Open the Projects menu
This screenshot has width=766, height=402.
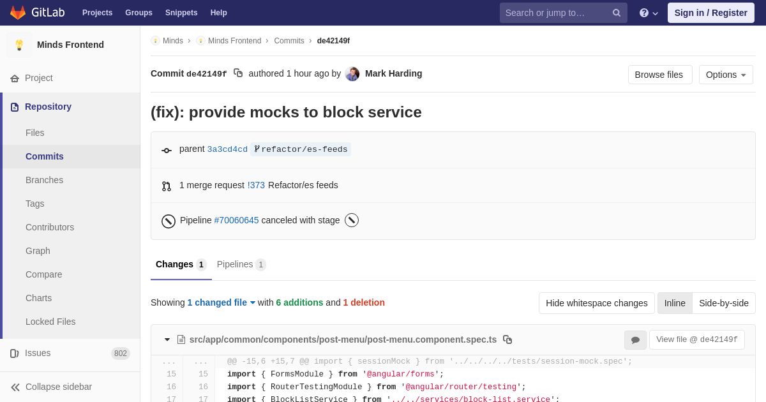coord(97,13)
